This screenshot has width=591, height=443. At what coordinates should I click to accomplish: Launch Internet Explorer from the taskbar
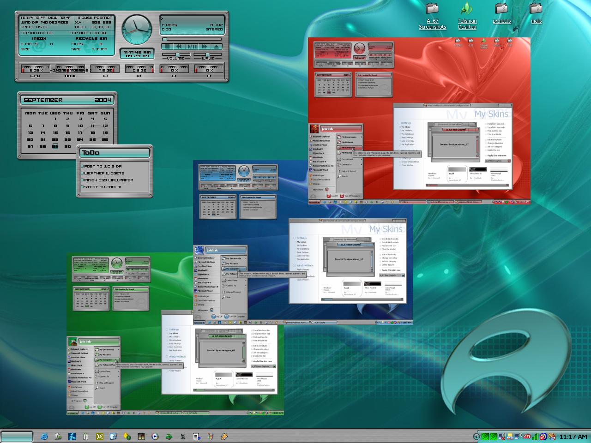(44, 436)
